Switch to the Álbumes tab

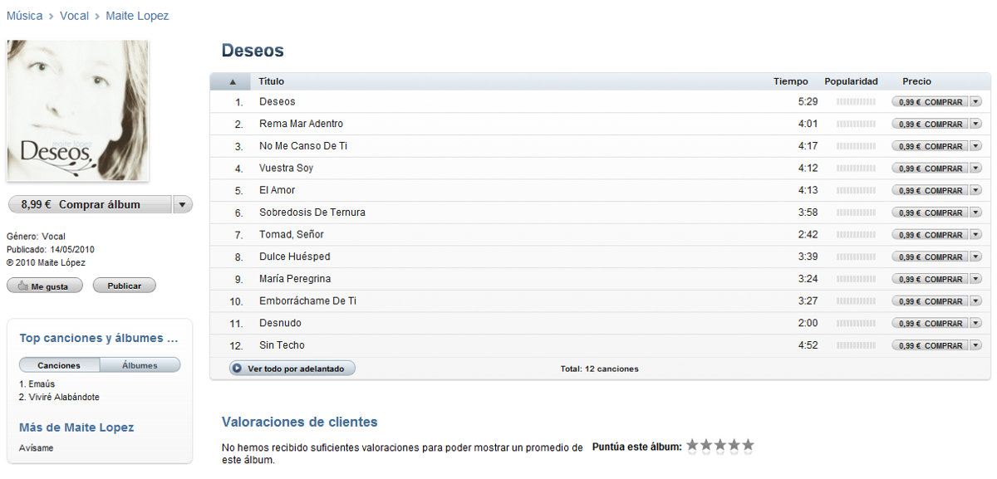140,365
